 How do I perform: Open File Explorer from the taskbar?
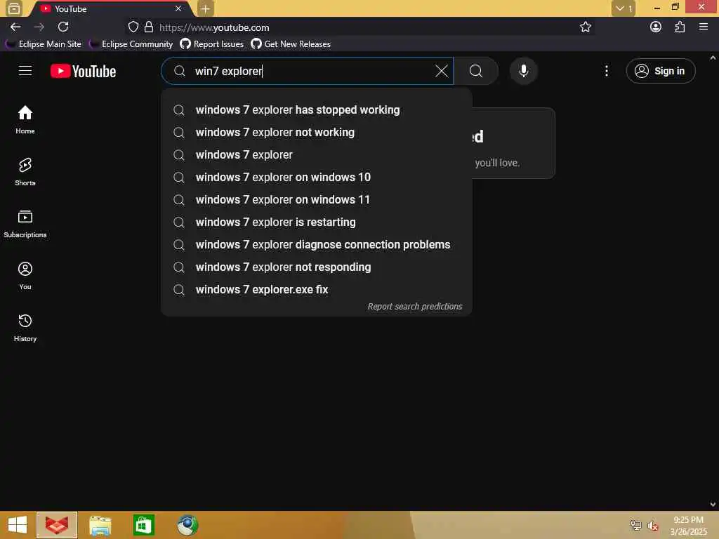pos(100,525)
